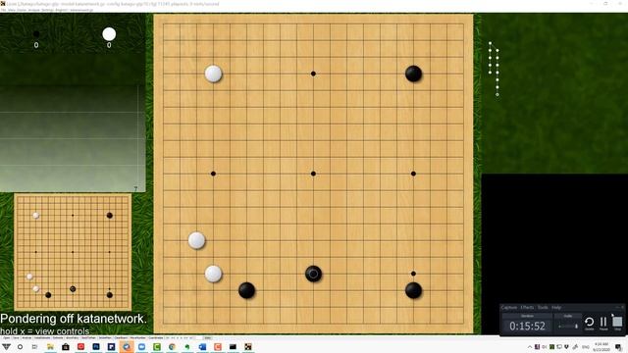Viewport: 628px width, 353px height.
Task: Open Help menu in recorder window
Action: pyautogui.click(x=556, y=307)
